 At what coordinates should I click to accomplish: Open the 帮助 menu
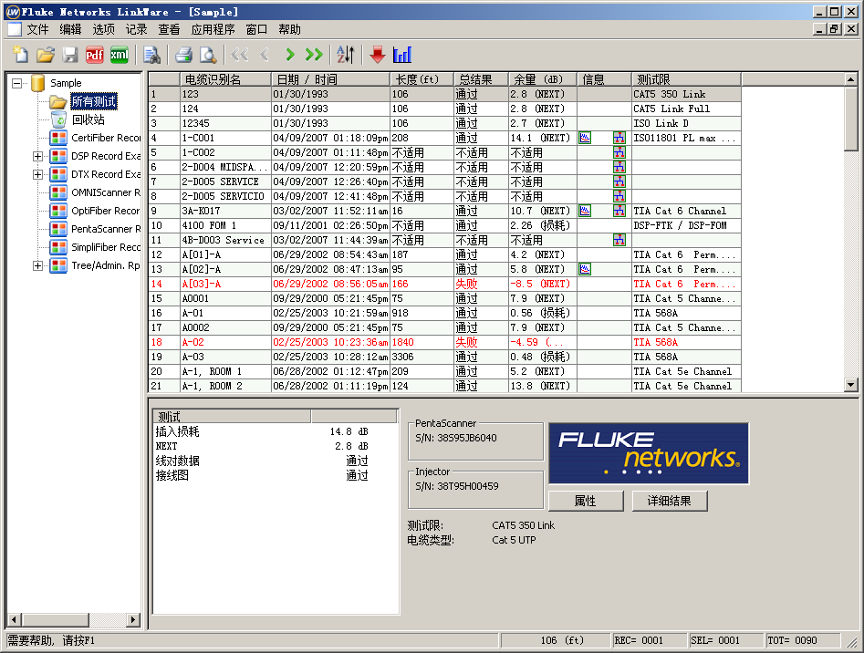(x=289, y=30)
